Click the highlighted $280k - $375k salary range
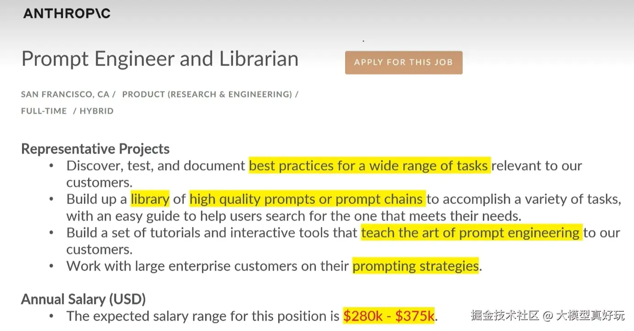This screenshot has width=634, height=331. 388,316
